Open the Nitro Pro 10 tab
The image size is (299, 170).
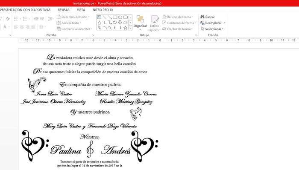103,10
